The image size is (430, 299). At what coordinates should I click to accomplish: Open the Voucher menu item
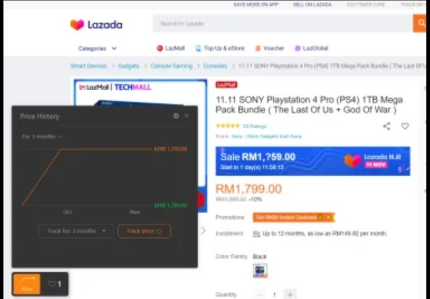pyautogui.click(x=270, y=48)
